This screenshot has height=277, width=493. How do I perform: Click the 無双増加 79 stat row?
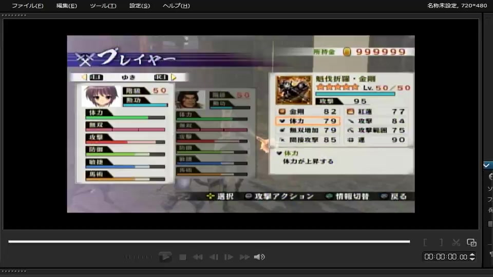click(x=308, y=130)
